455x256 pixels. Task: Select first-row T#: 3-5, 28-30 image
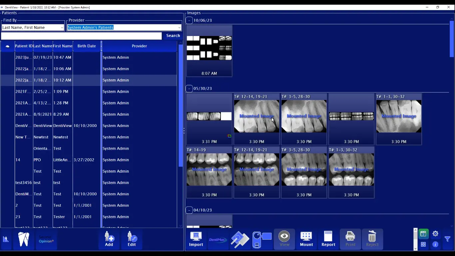coord(304,119)
